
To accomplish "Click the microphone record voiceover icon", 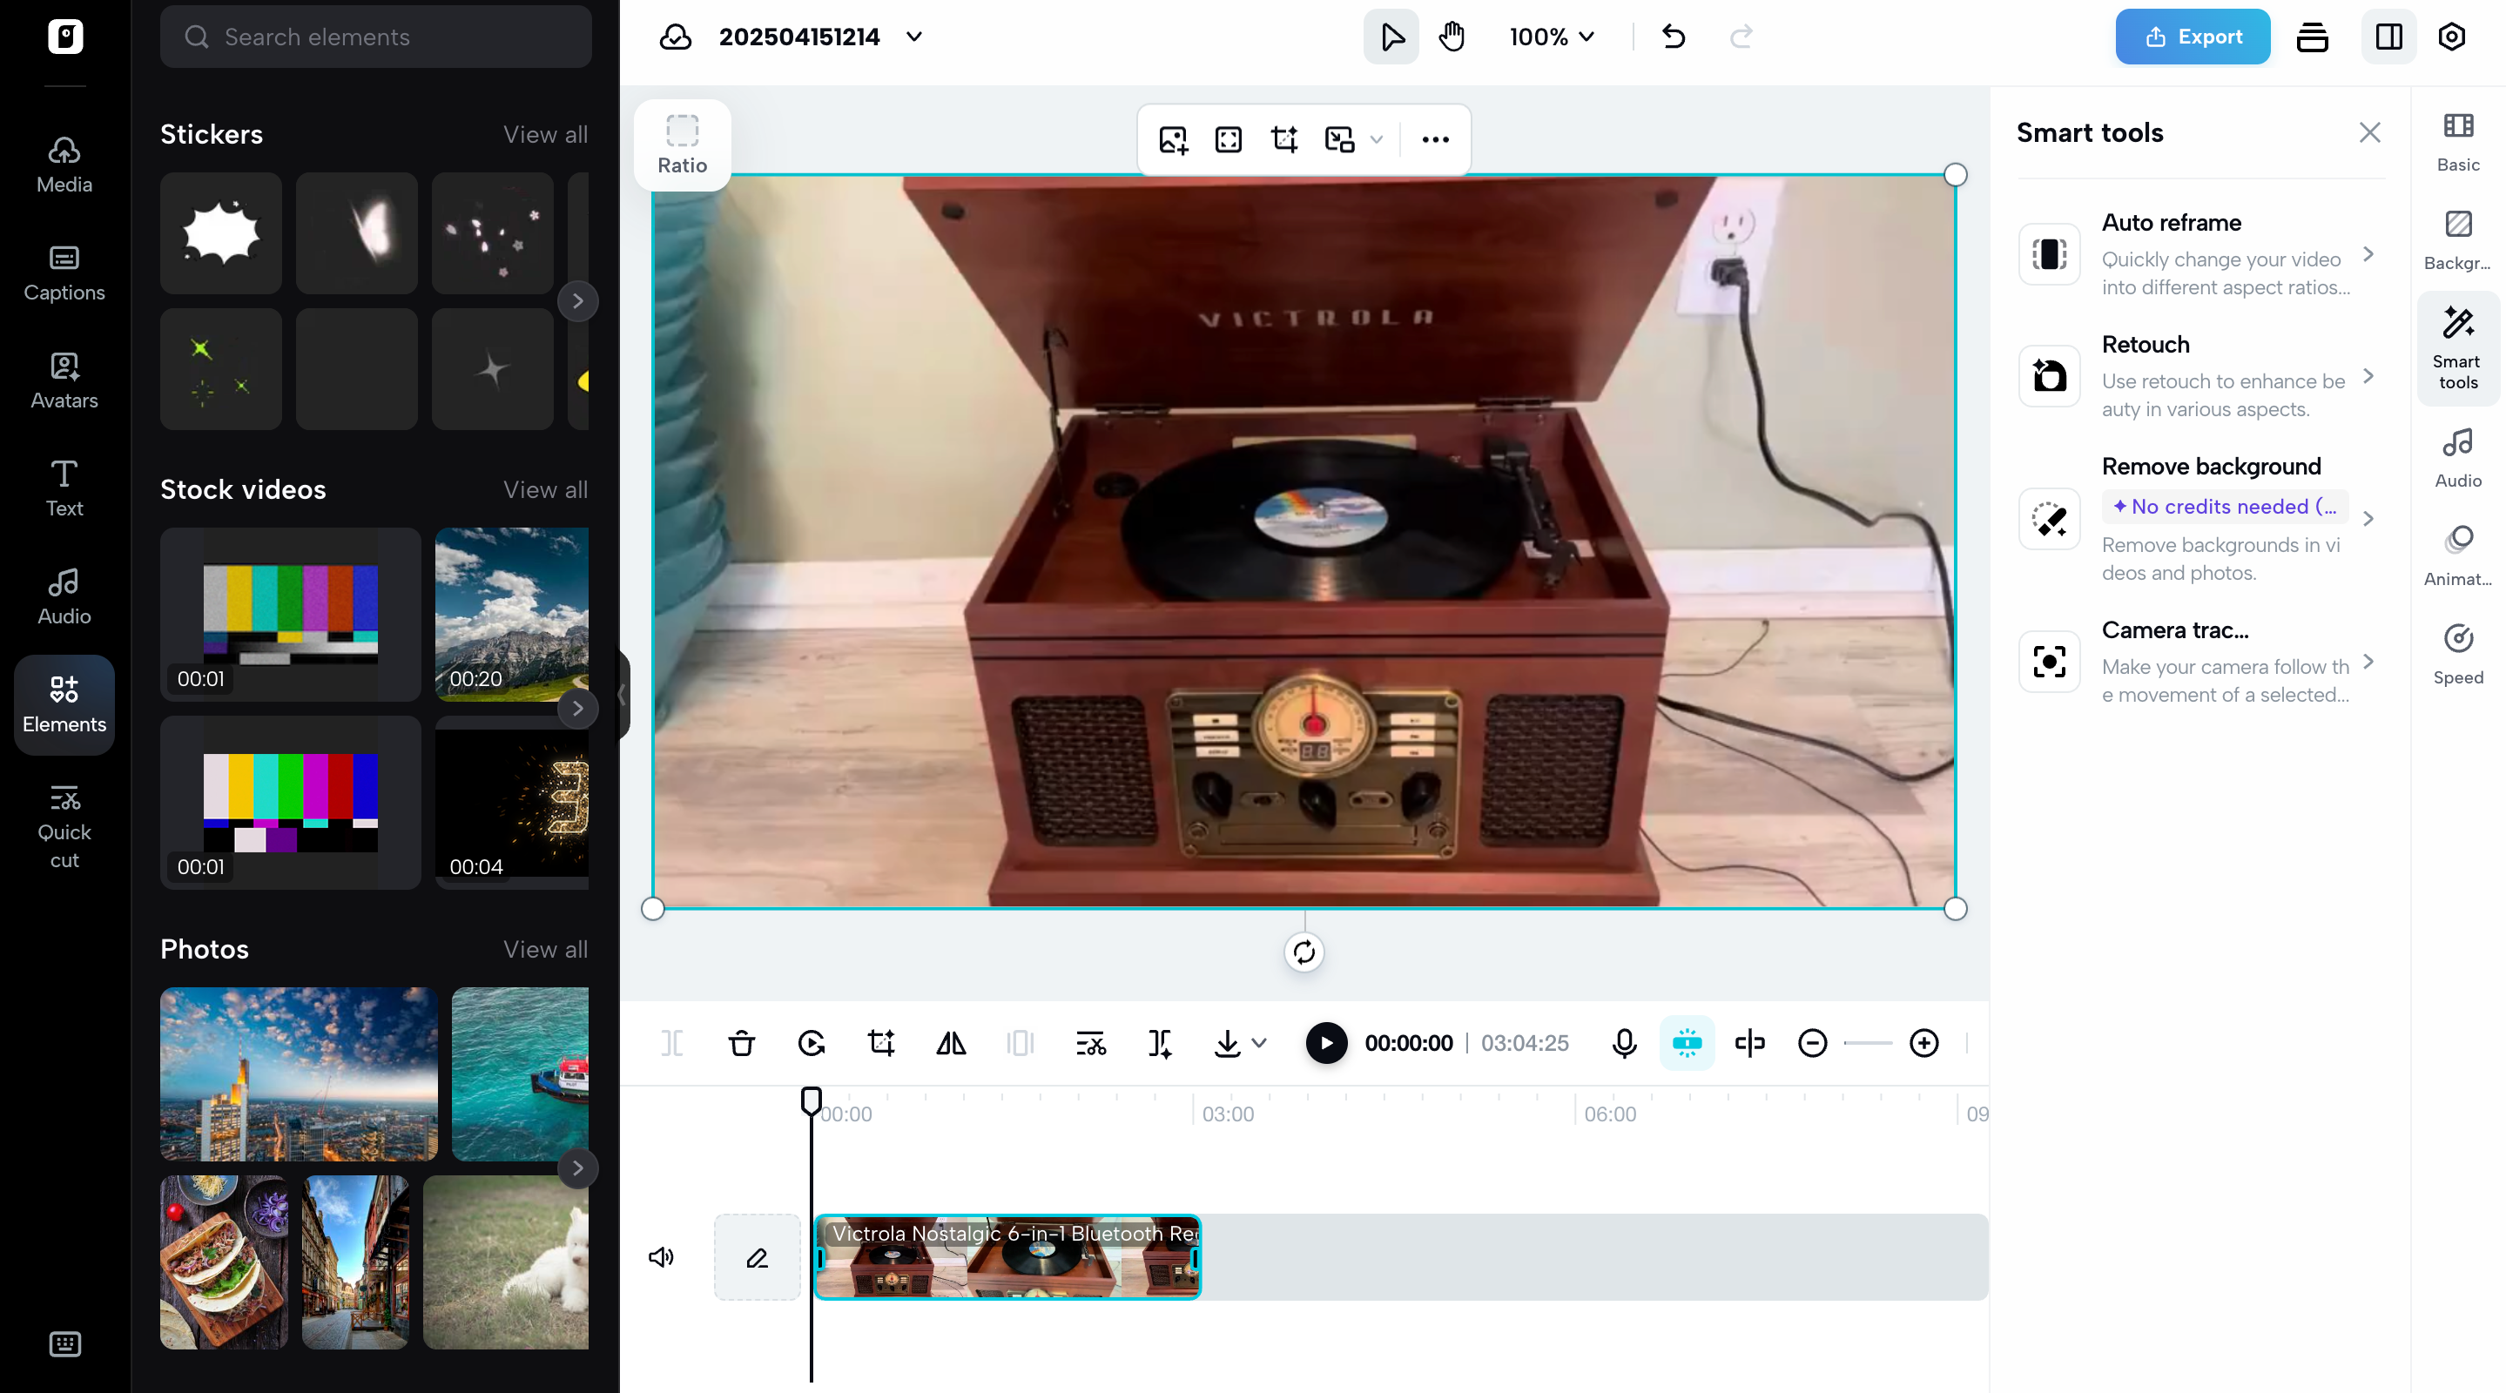I will coord(1624,1043).
